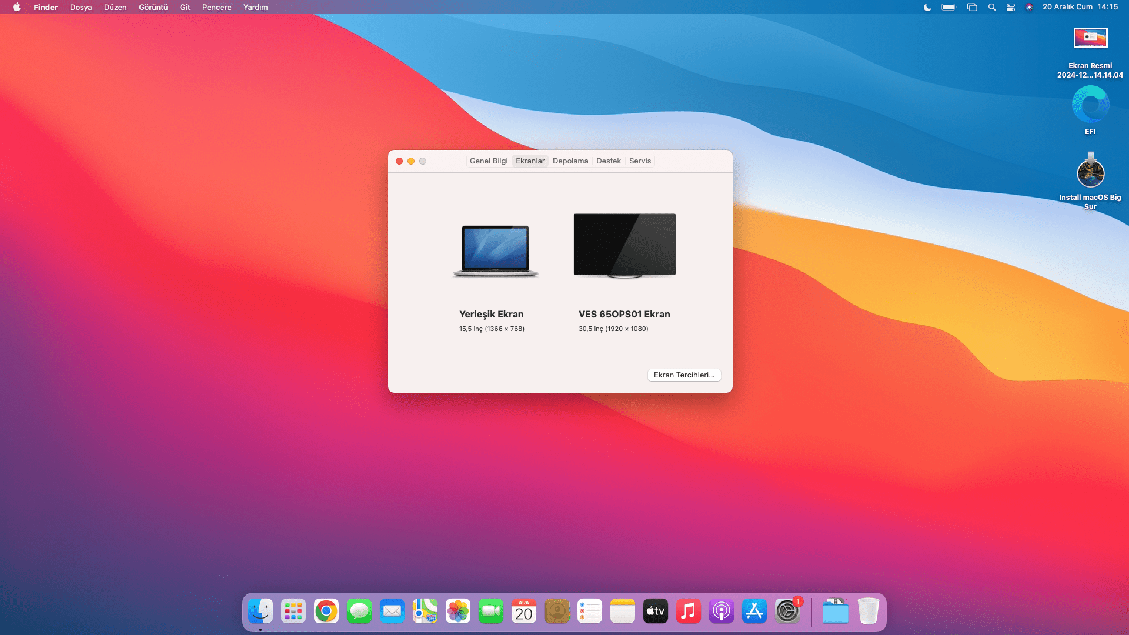Viewport: 1129px width, 635px height.
Task: Open Control Center in menu bar
Action: click(1011, 7)
